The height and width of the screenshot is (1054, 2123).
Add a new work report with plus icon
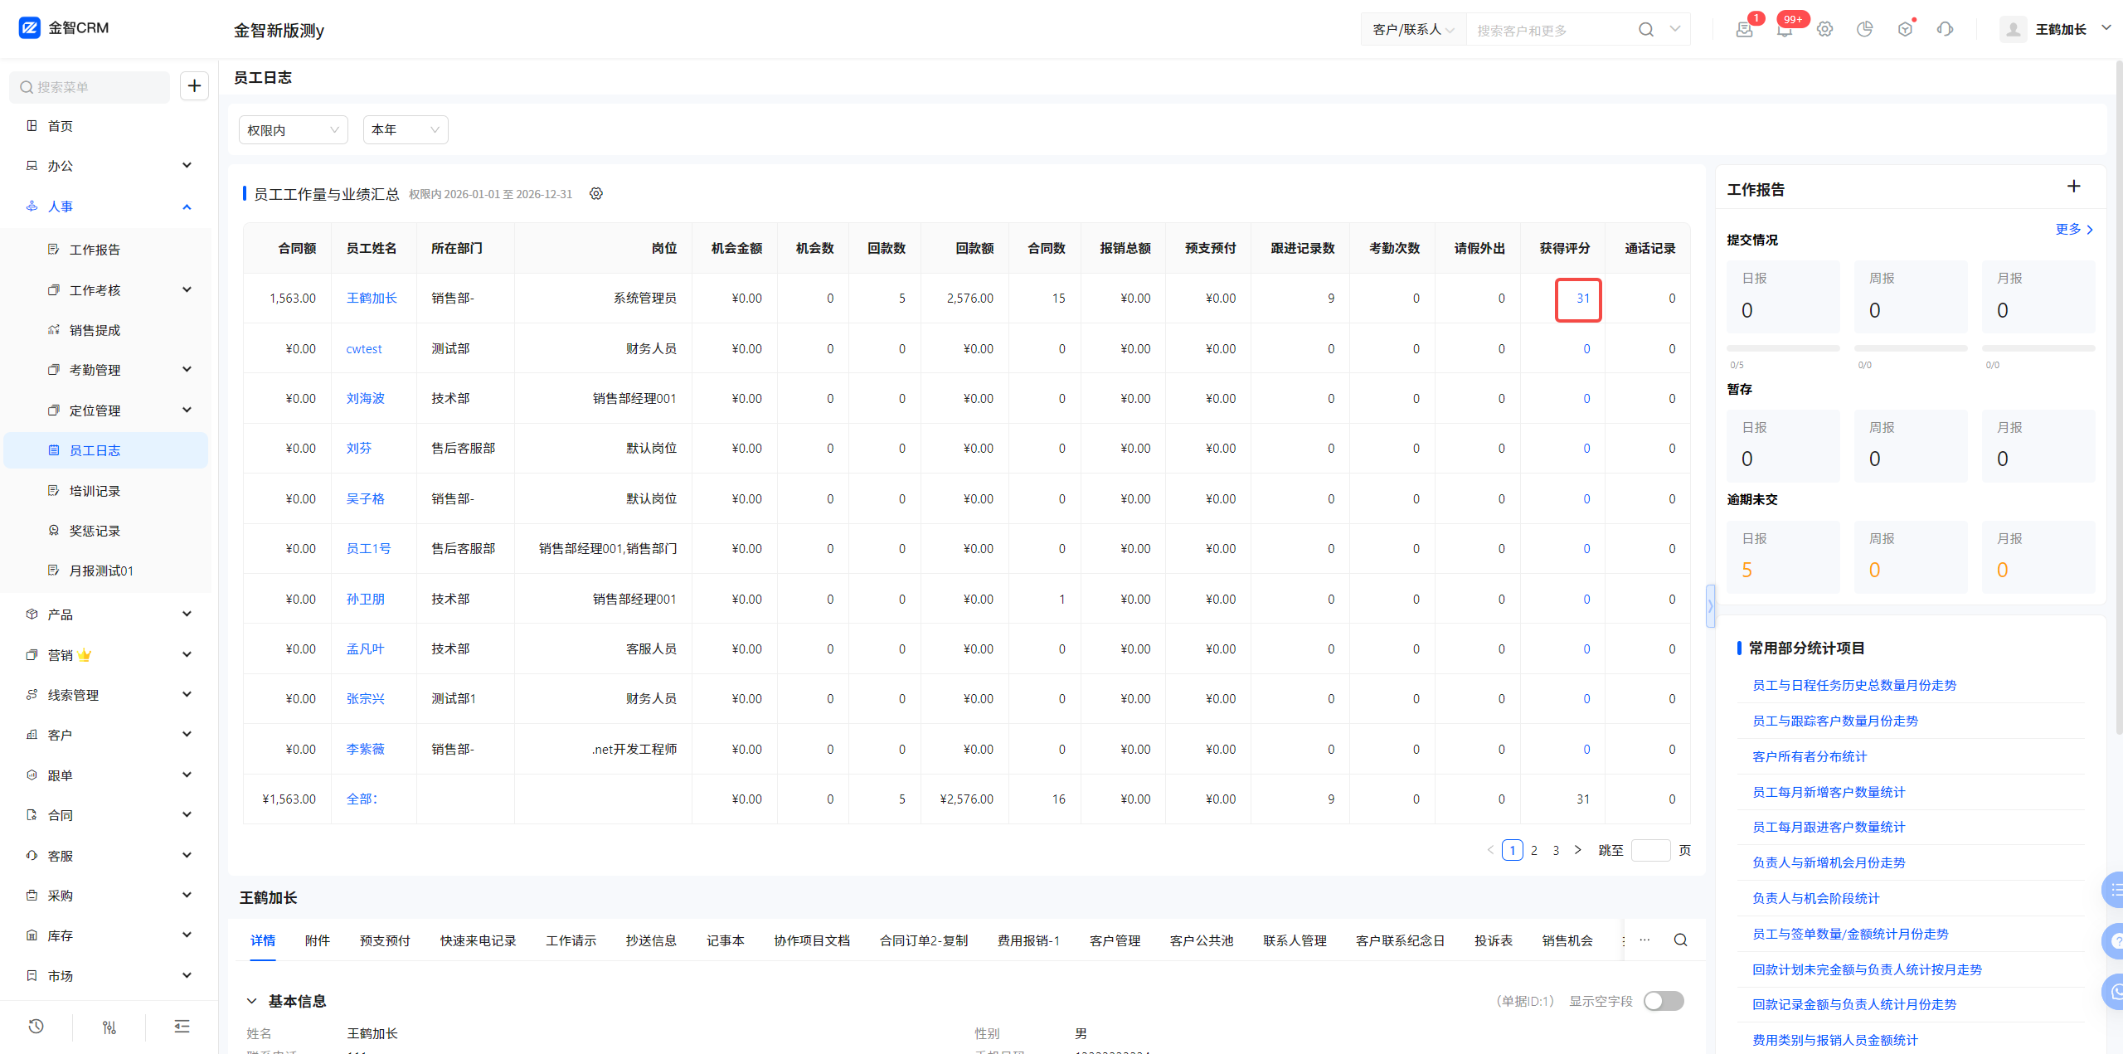point(2073,187)
